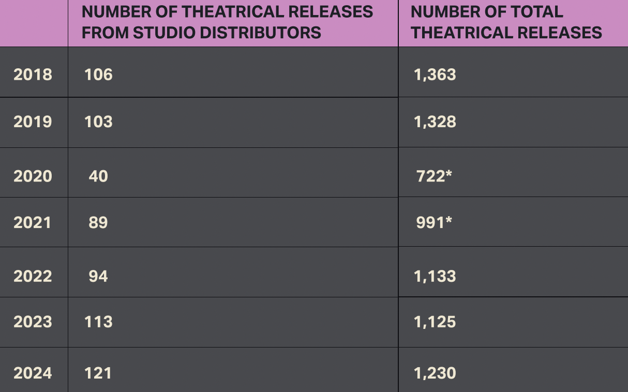Select the 2020 year row label
This screenshot has width=628, height=392.
[x=33, y=176]
